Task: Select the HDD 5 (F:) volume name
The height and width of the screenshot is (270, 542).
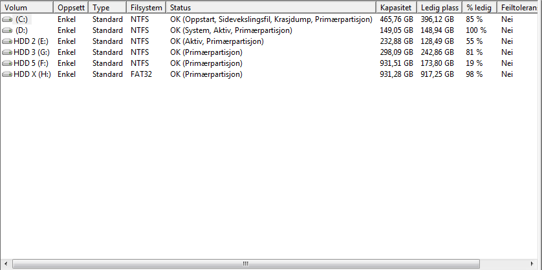Action: point(31,63)
